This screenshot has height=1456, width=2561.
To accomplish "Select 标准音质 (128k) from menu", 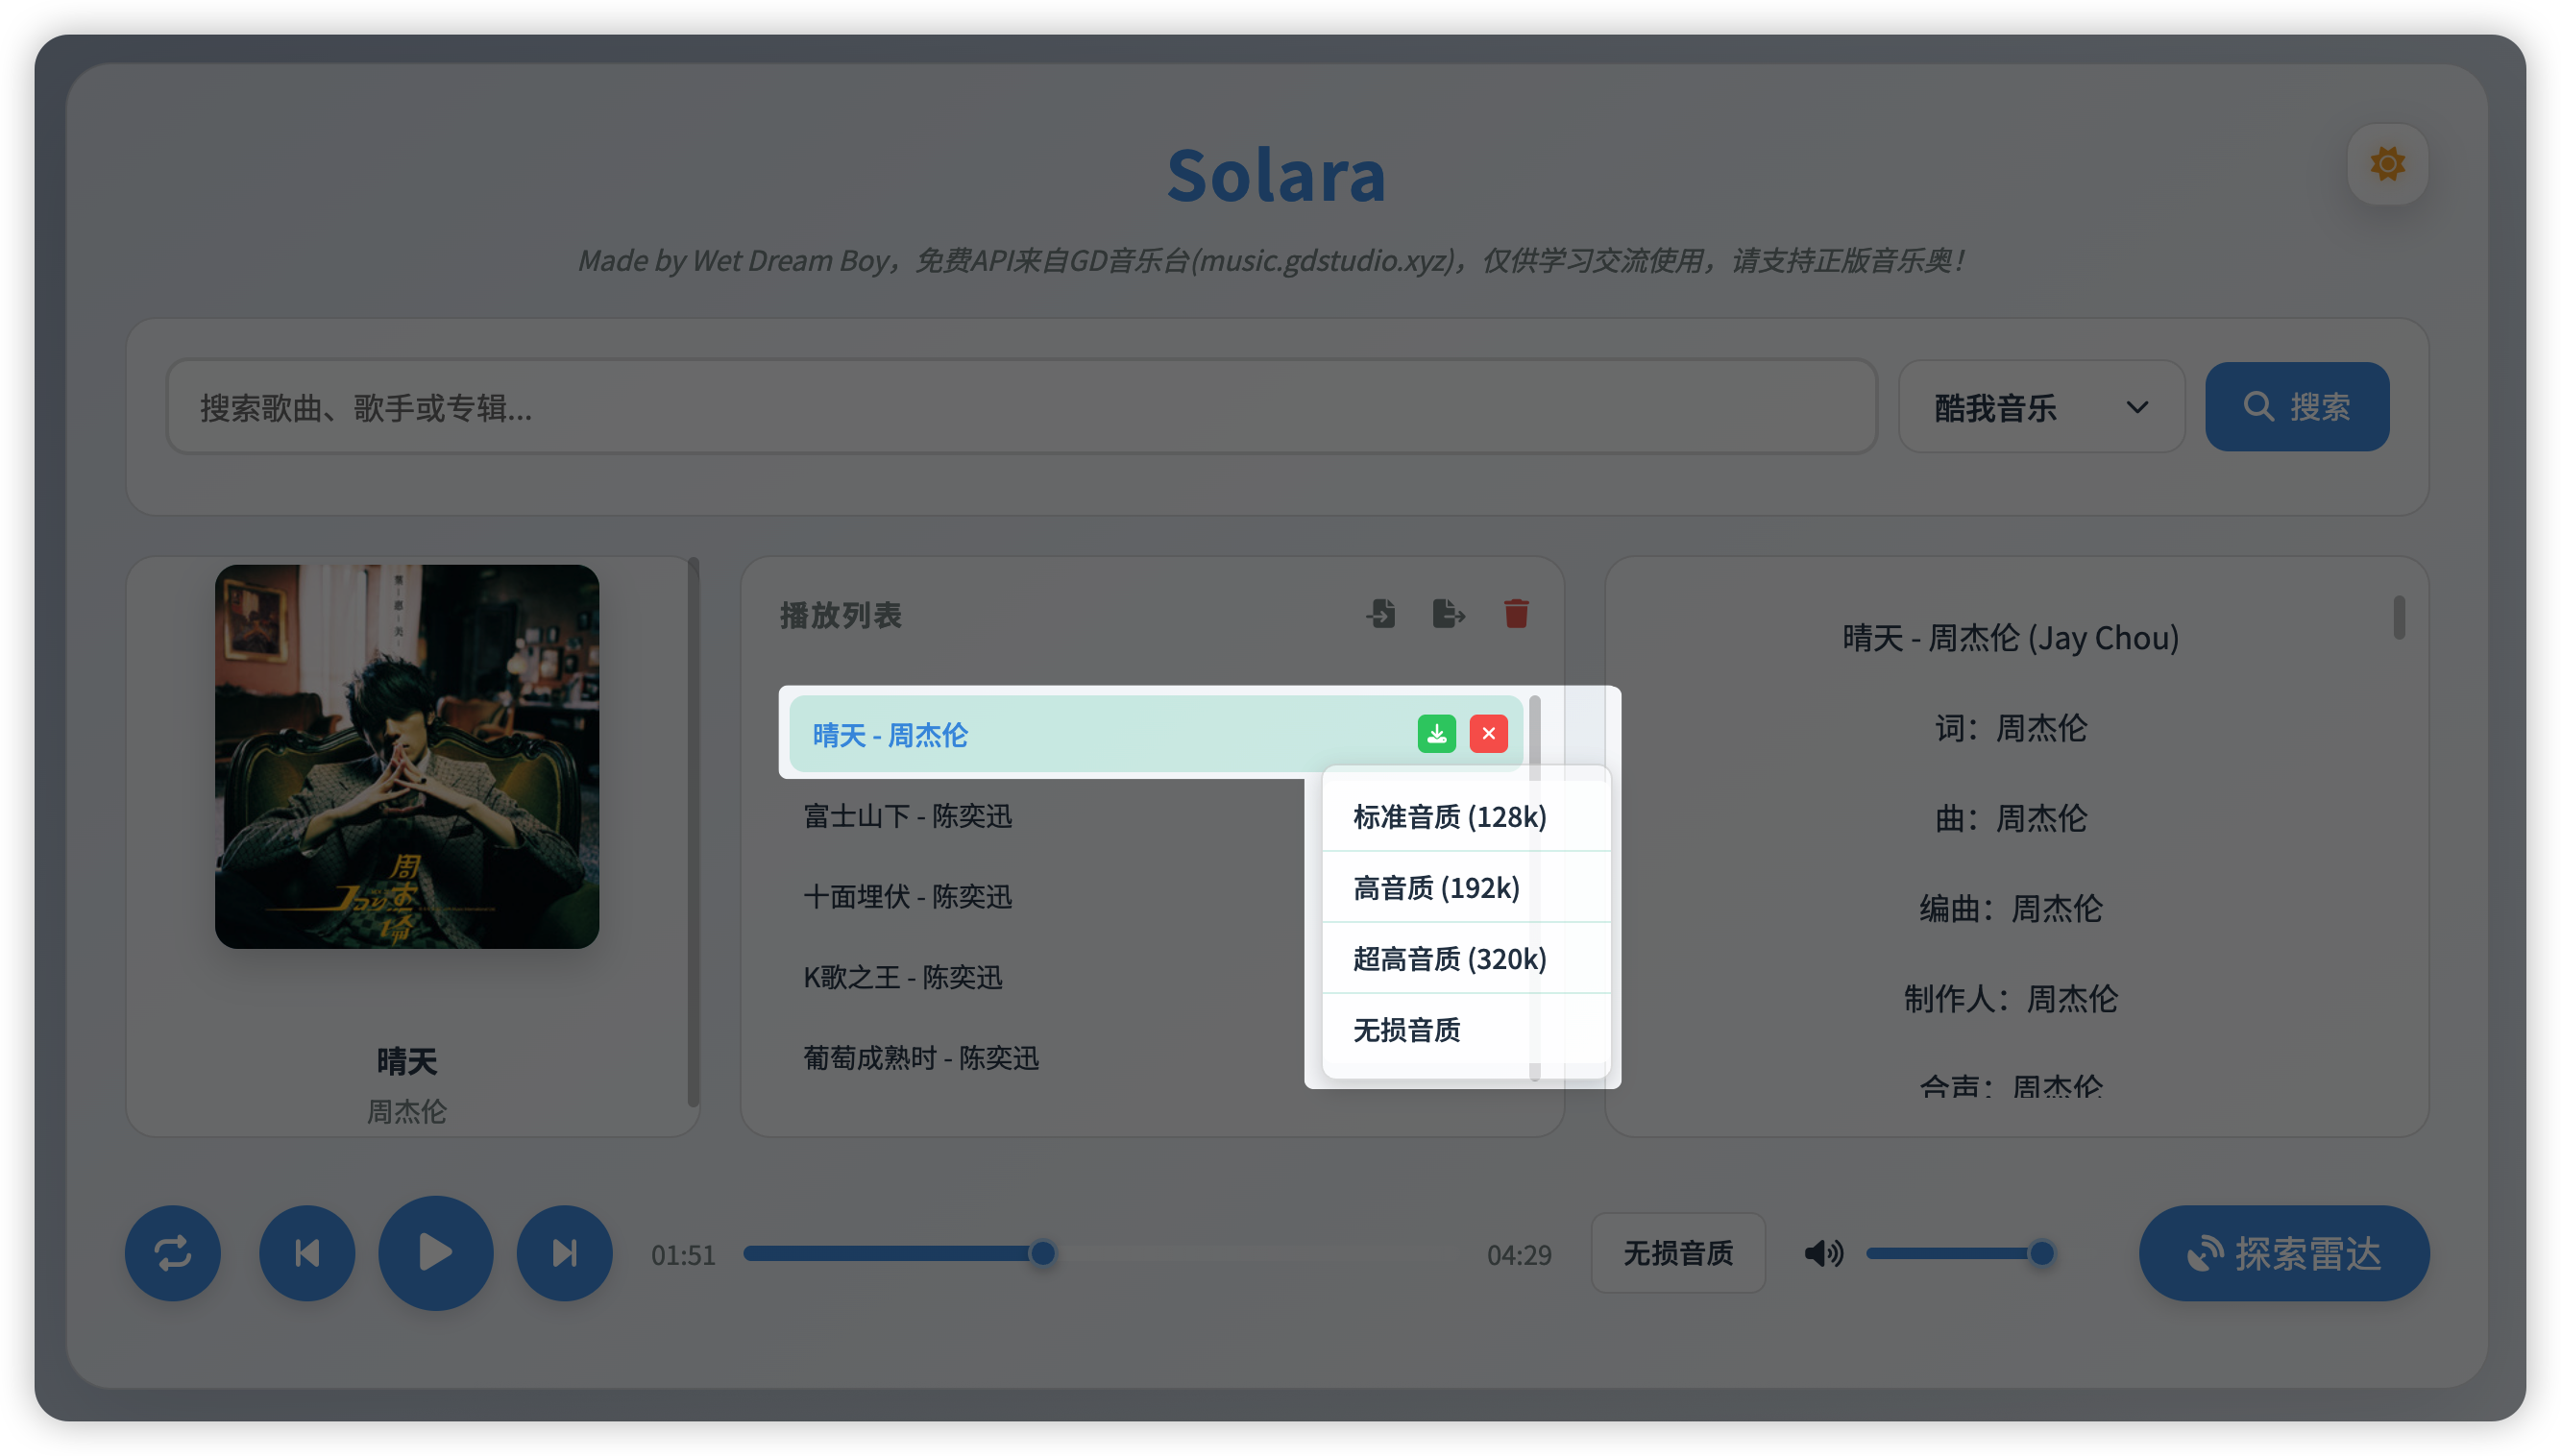I will click(1449, 817).
